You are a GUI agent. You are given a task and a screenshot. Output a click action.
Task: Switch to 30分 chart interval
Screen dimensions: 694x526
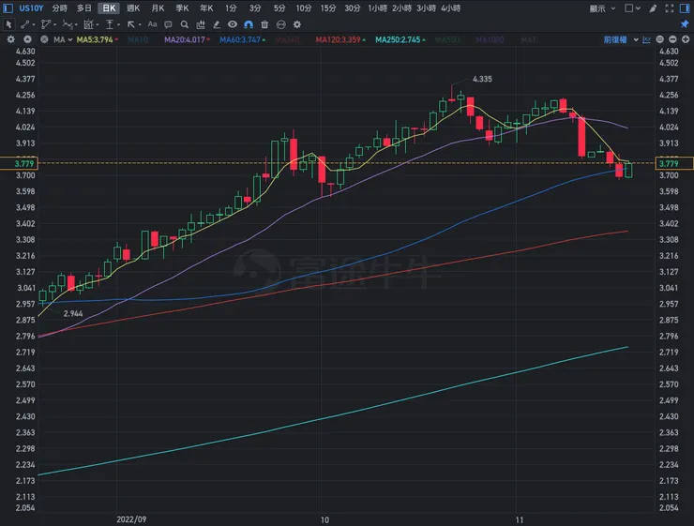[x=353, y=8]
